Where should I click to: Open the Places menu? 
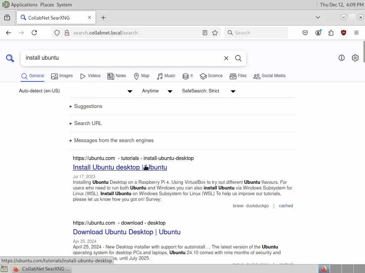click(x=47, y=5)
